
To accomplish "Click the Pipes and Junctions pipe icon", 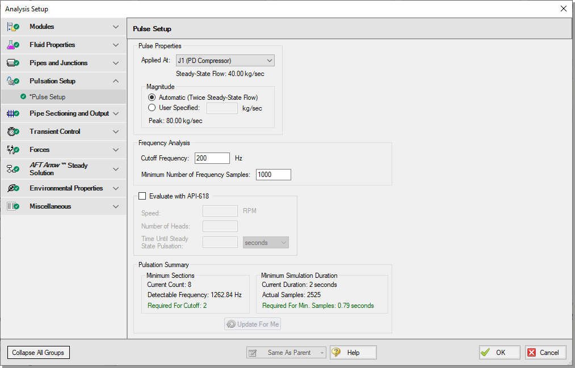I will point(13,63).
